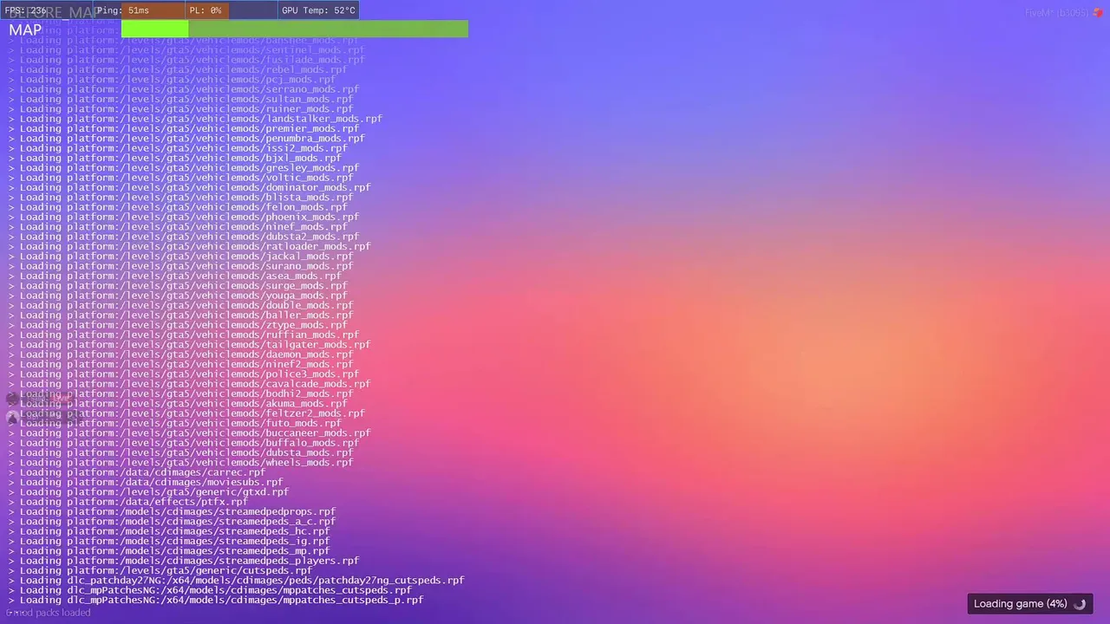The height and width of the screenshot is (624, 1110).
Task: Click the log line for carrec.rpf
Action: pos(137,472)
